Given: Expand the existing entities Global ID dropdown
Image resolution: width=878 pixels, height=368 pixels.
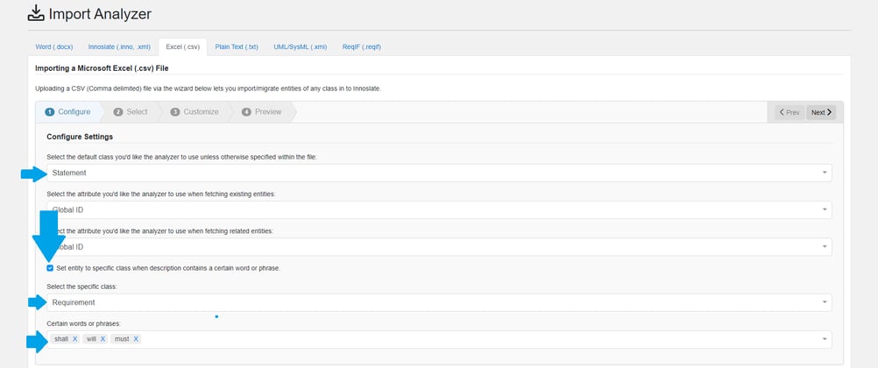Looking at the screenshot, I should click(438, 210).
